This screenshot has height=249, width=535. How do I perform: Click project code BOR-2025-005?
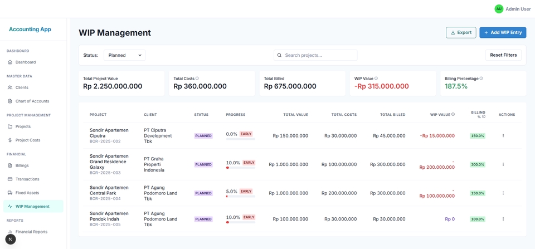click(105, 225)
